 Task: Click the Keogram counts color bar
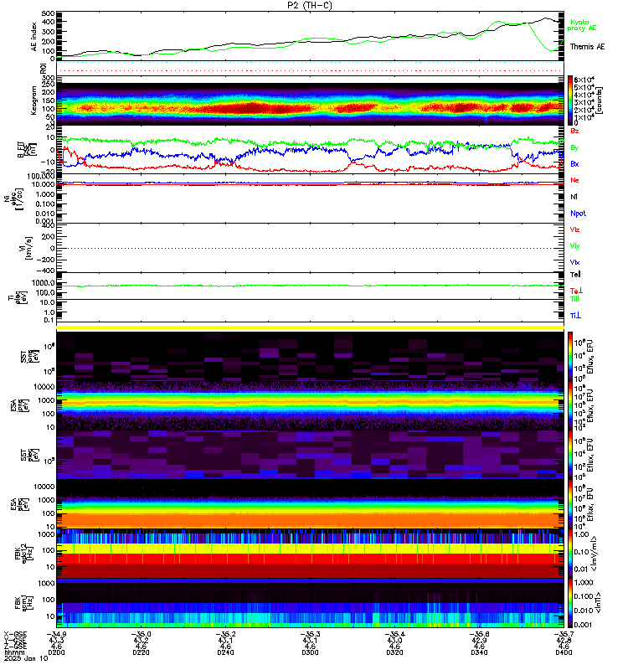click(570, 100)
